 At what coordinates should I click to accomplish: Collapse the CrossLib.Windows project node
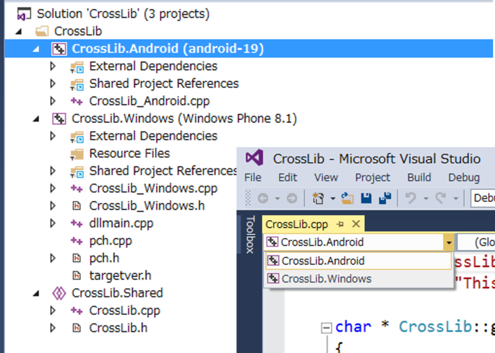tap(37, 119)
